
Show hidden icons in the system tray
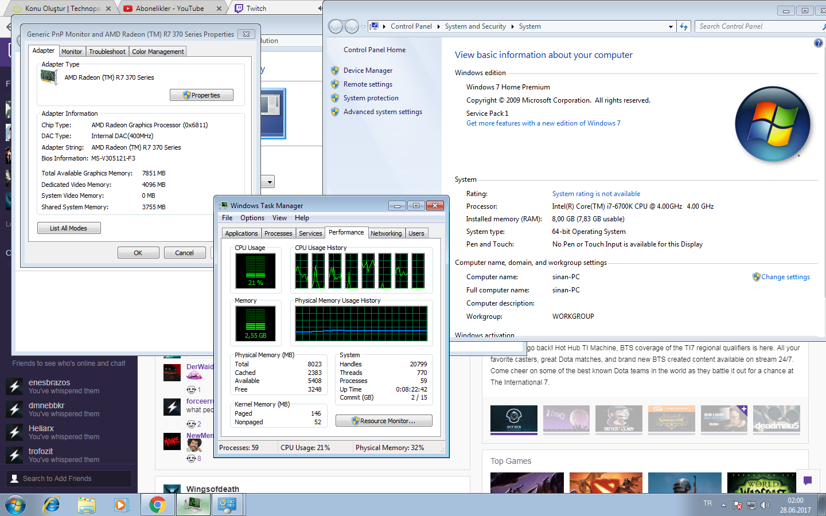pyautogui.click(x=723, y=505)
